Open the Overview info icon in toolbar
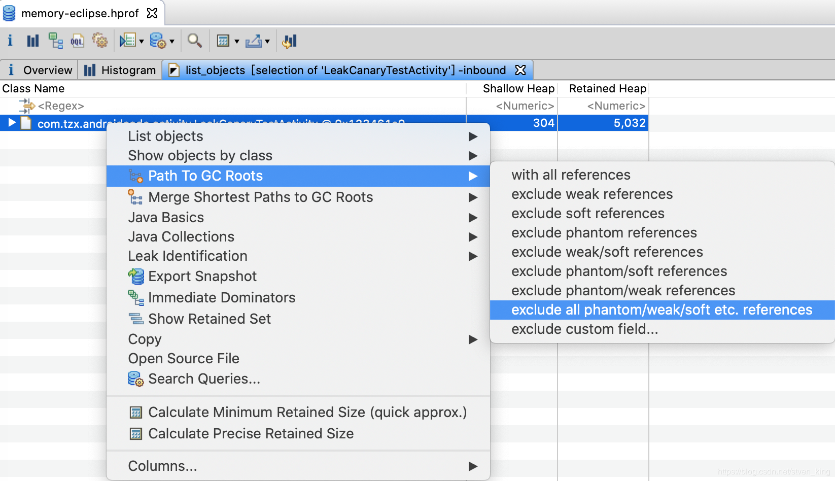The image size is (835, 481). [x=10, y=41]
